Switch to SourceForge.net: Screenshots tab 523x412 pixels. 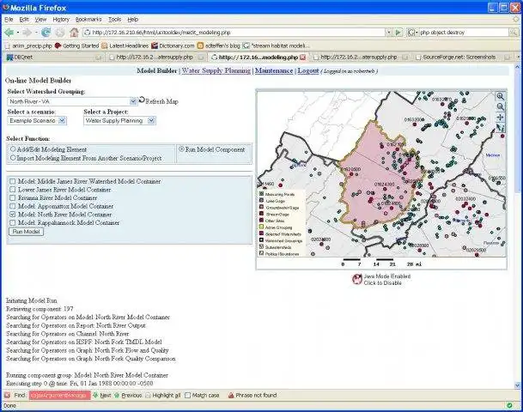465,58
